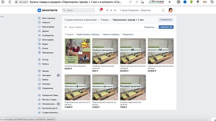The image size is (216, 121).
Task: Open the VKontakte logo home link
Action: pos(47,10)
